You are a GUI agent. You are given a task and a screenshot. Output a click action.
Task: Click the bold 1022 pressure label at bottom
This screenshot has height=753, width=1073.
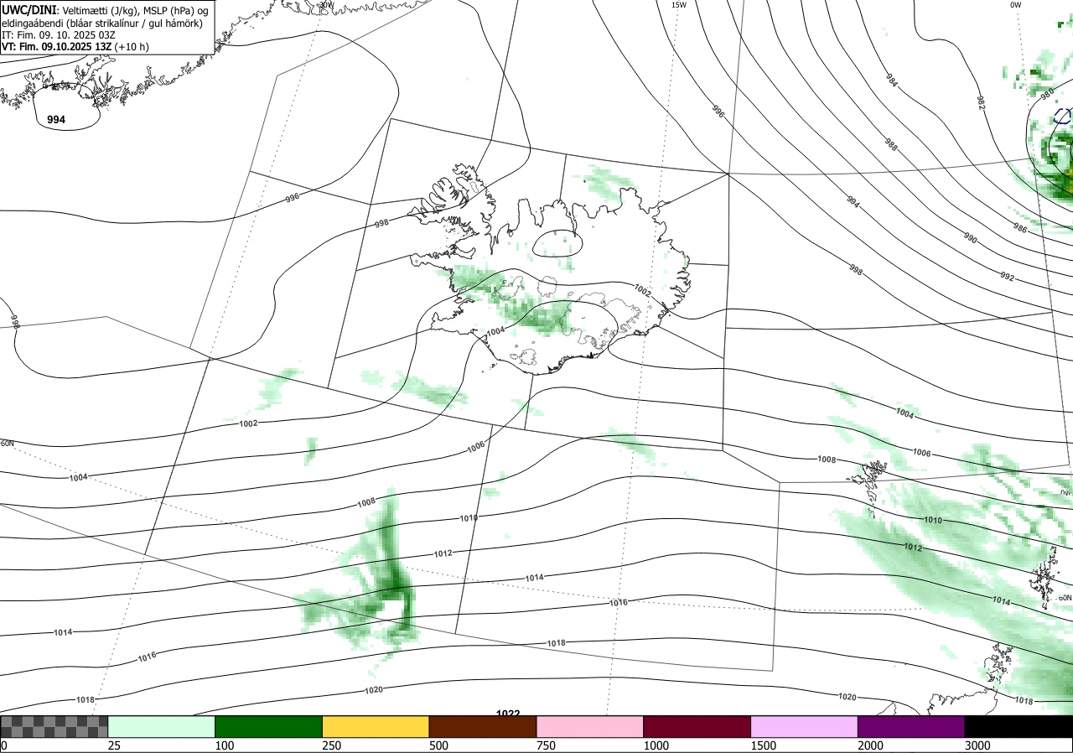[508, 714]
